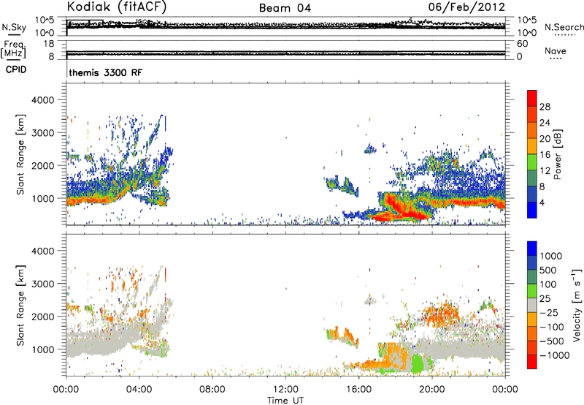Click the 'Kodiak (fitACF)' title text
Screen dimensions: 584x405
[x=117, y=7]
